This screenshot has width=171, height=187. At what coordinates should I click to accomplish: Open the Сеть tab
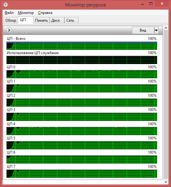click(x=72, y=20)
